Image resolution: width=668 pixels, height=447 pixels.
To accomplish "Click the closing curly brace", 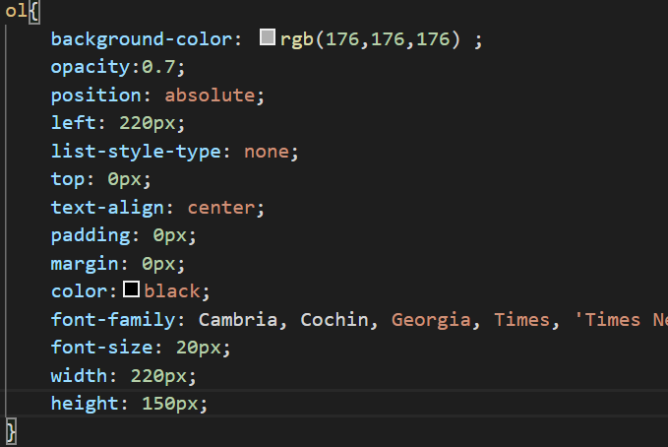I will [11, 430].
